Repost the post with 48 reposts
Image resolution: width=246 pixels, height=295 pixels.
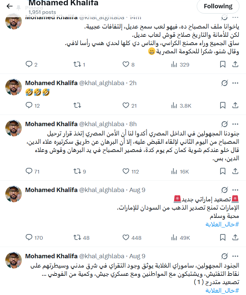77,237
